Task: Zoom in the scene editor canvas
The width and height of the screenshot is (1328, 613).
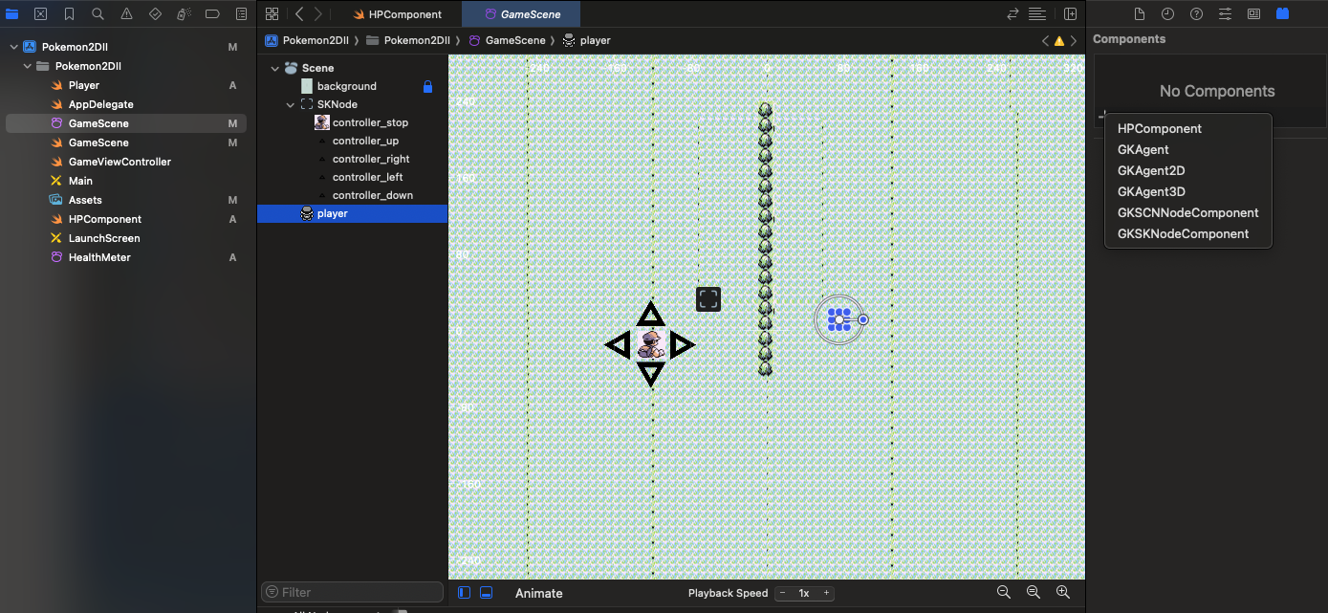Action: pos(1062,593)
